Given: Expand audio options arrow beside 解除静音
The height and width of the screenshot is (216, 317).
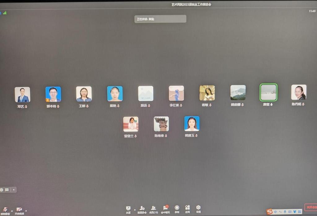Looking at the screenshot, I should click(x=12, y=211).
